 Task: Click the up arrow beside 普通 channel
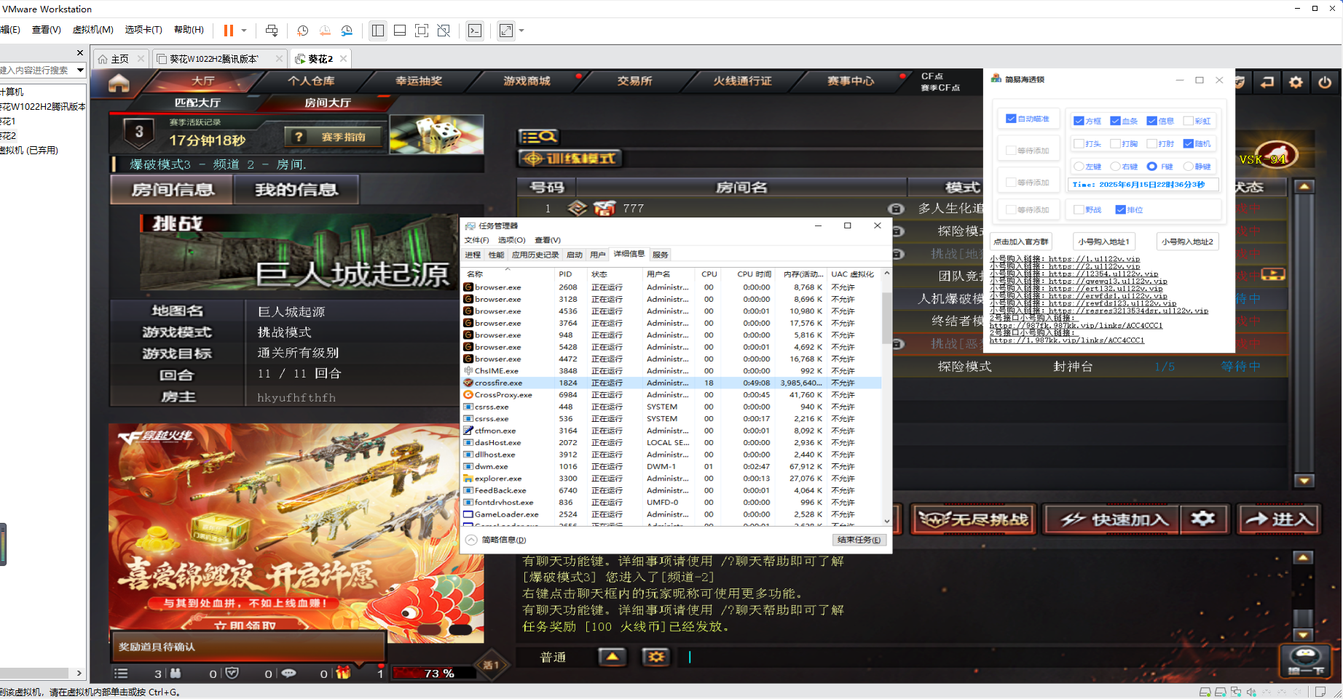pos(612,657)
